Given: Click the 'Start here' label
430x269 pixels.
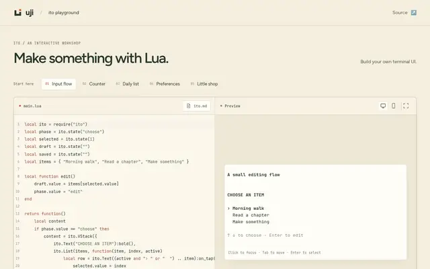Looking at the screenshot, I should (x=24, y=84).
